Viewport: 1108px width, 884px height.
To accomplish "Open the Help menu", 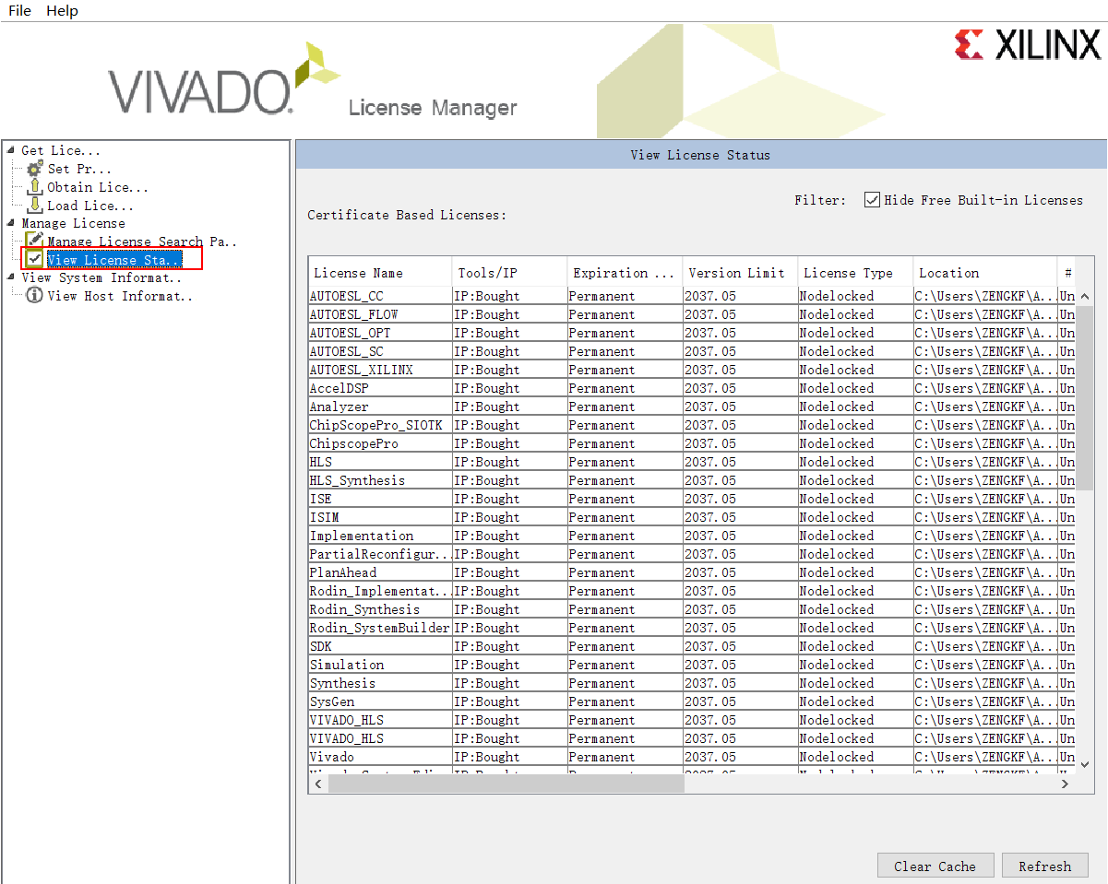I will (62, 11).
